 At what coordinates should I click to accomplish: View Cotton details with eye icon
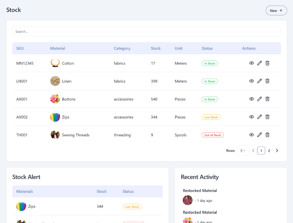[x=252, y=63]
